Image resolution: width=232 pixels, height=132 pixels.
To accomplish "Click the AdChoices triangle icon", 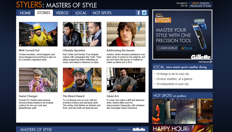I will [211, 62].
